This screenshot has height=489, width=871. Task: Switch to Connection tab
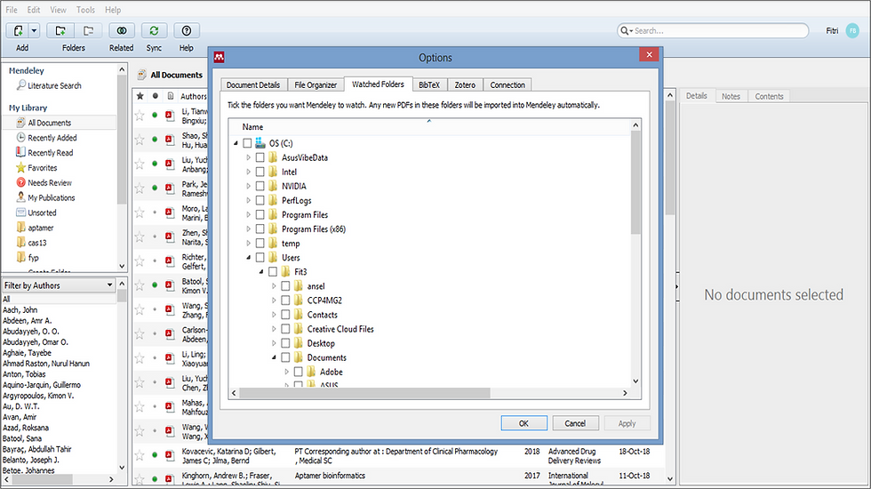pyautogui.click(x=507, y=85)
